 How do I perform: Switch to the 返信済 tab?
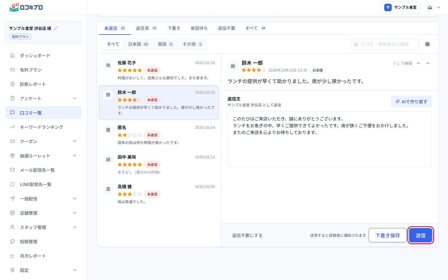(146, 28)
